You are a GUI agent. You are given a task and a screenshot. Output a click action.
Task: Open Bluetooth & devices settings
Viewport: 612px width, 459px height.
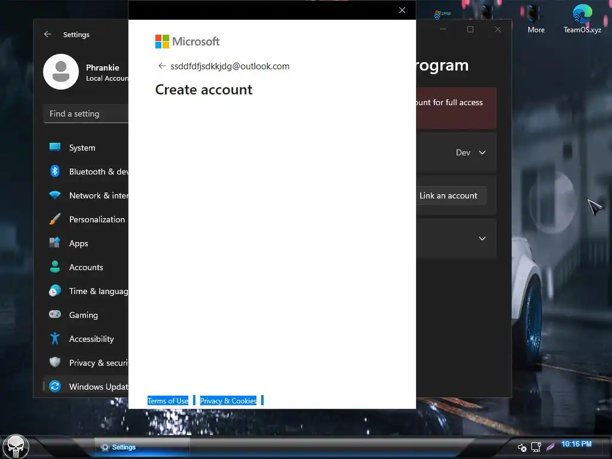click(86, 172)
